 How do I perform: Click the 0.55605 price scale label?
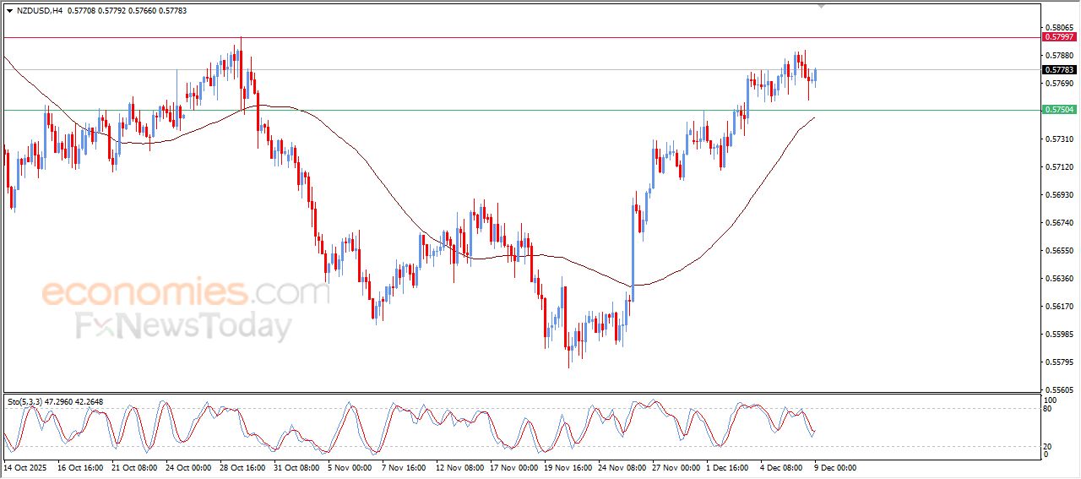[x=1057, y=390]
